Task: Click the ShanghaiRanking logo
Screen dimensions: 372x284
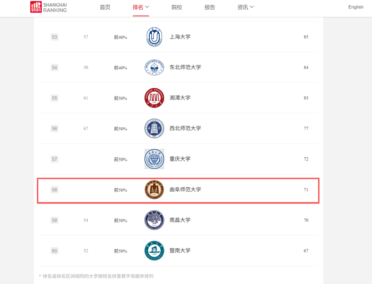Action: [x=49, y=7]
